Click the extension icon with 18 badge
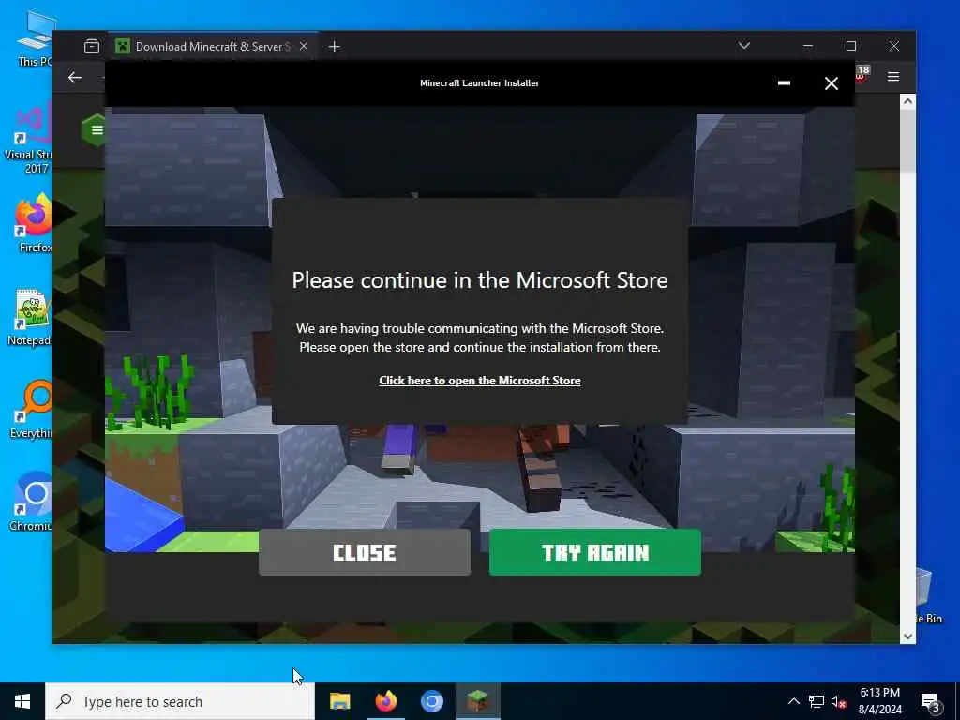This screenshot has height=720, width=960. (862, 75)
